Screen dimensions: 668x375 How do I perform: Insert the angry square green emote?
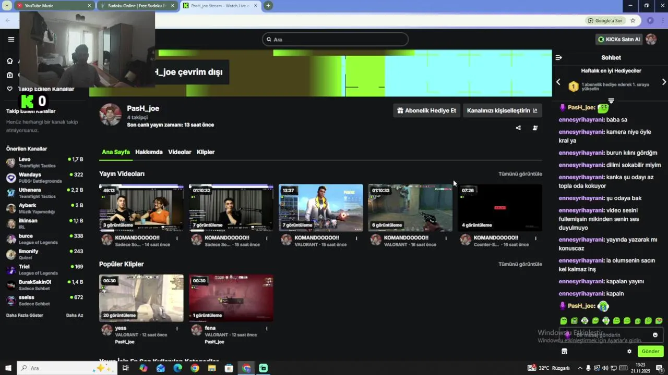(574, 321)
